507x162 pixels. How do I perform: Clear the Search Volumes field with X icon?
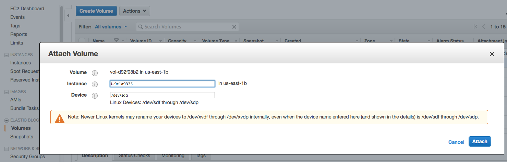point(234,27)
